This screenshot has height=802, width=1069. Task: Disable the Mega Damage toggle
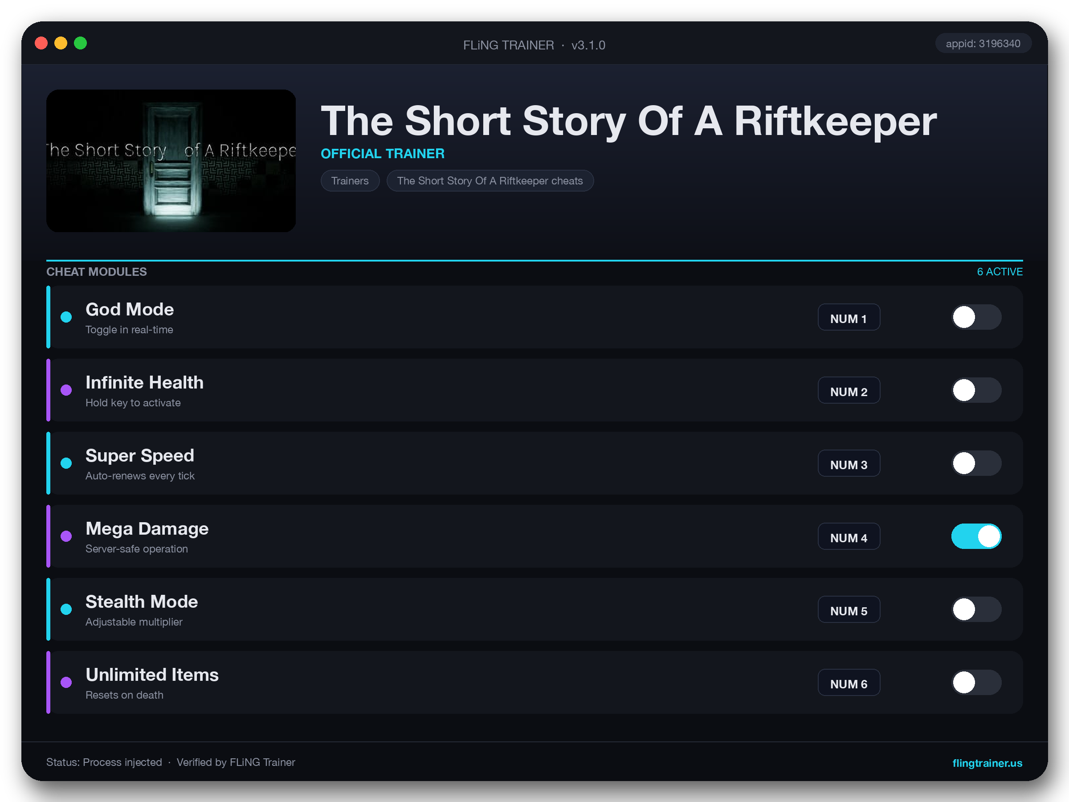(x=976, y=536)
